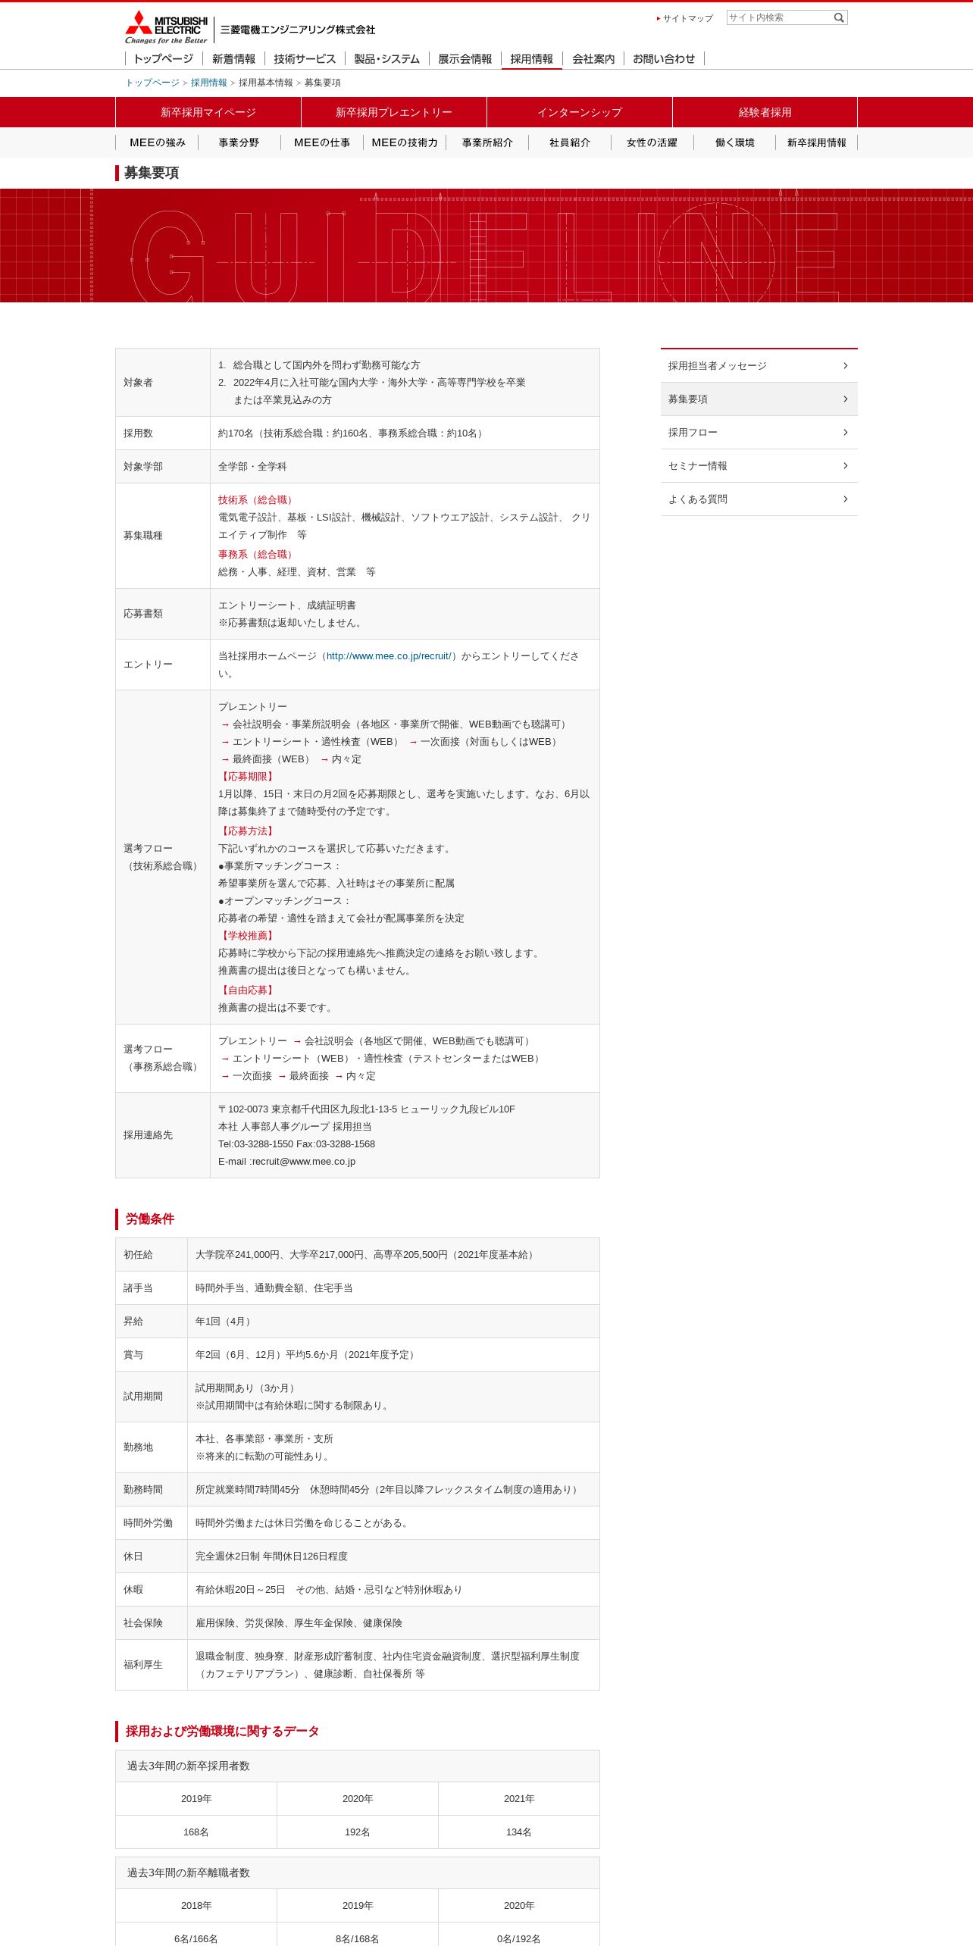Open the 新卒採用マイページ tab
This screenshot has width=973, height=1946.
(208, 112)
